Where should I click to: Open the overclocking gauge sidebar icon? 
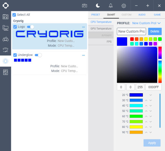tap(6, 50)
